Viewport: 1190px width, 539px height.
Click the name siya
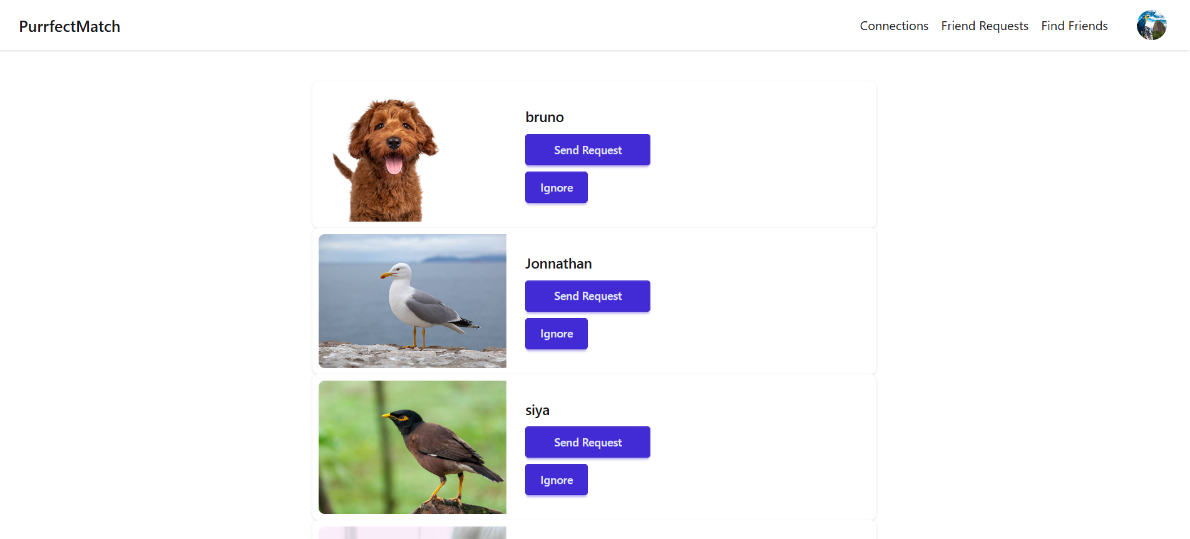coord(537,410)
